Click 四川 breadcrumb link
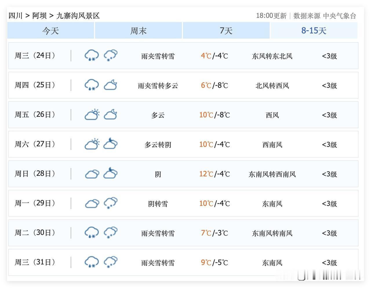Image resolution: width=371 pixels, height=288 pixels. 16,16
